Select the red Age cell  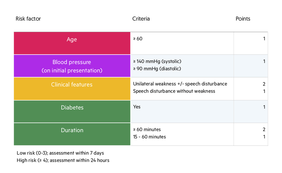(x=72, y=43)
